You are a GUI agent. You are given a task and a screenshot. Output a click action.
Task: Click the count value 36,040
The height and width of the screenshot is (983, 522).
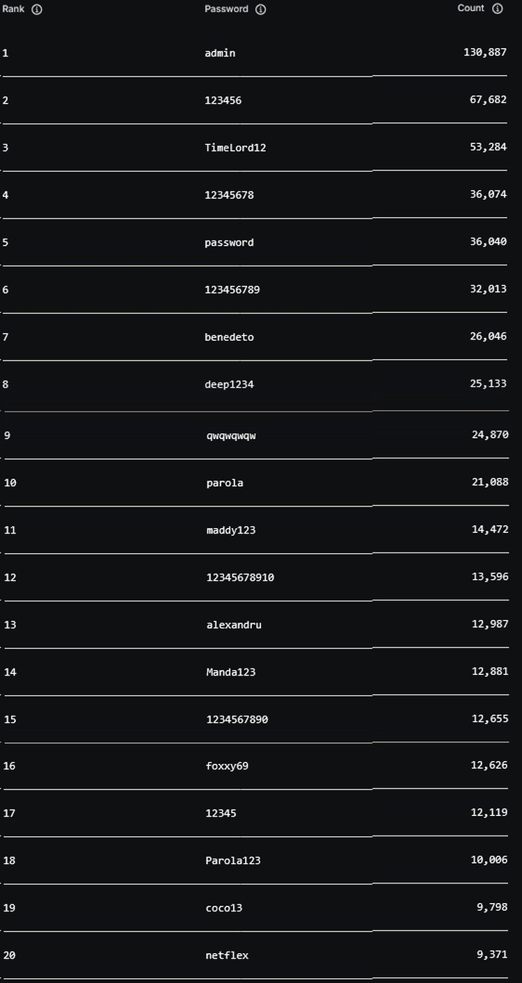(488, 241)
